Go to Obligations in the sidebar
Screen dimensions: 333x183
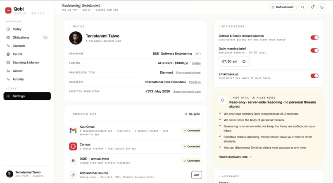[x=27, y=38]
